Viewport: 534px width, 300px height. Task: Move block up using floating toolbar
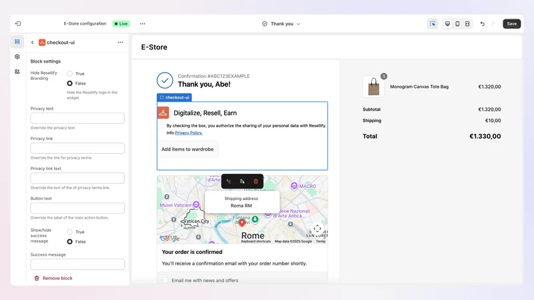click(x=228, y=181)
